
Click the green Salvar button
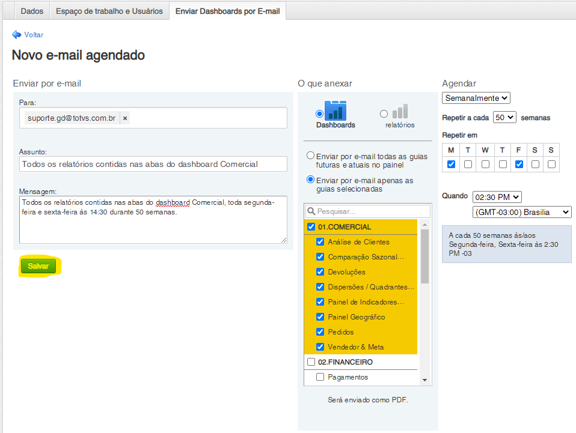click(38, 266)
